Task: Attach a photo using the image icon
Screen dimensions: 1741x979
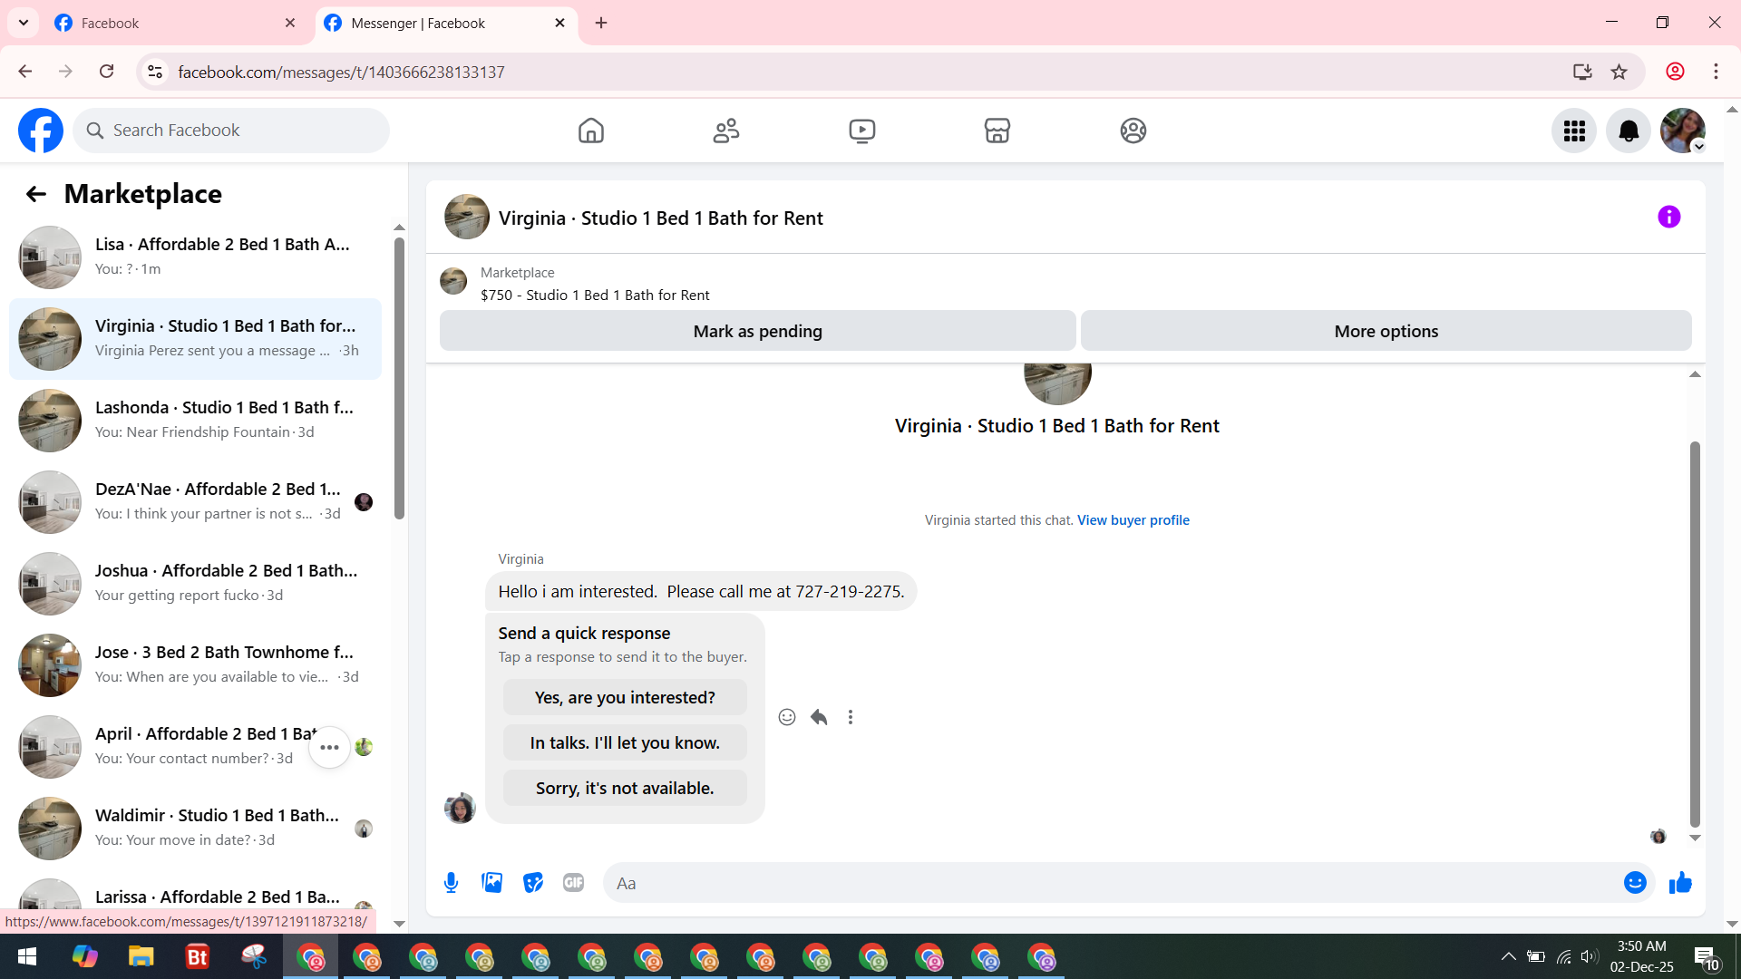Action: click(491, 883)
